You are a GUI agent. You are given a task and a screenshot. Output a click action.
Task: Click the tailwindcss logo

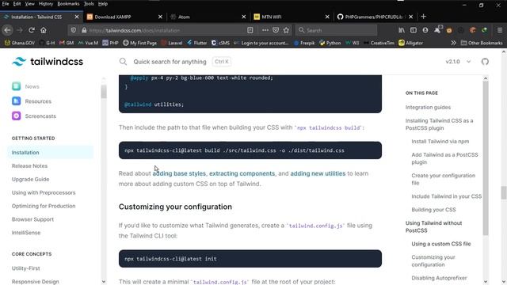48,62
